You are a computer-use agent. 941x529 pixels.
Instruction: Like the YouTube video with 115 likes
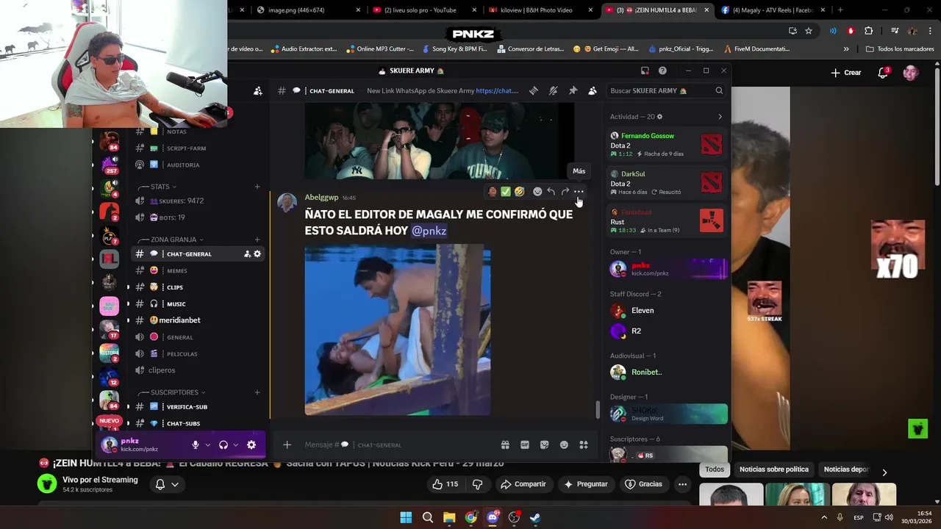point(445,484)
